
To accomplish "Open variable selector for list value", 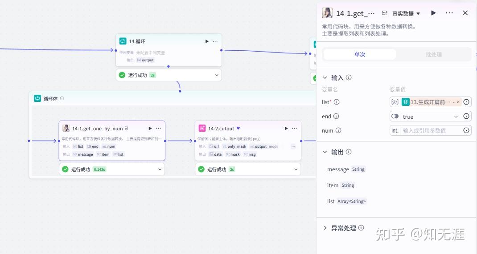I will pyautogui.click(x=466, y=102).
